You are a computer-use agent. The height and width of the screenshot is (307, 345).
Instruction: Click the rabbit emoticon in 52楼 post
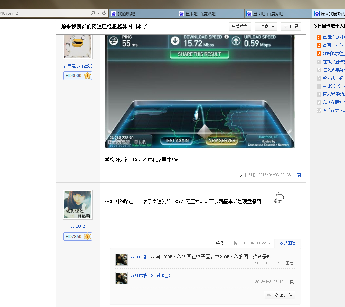click(279, 198)
